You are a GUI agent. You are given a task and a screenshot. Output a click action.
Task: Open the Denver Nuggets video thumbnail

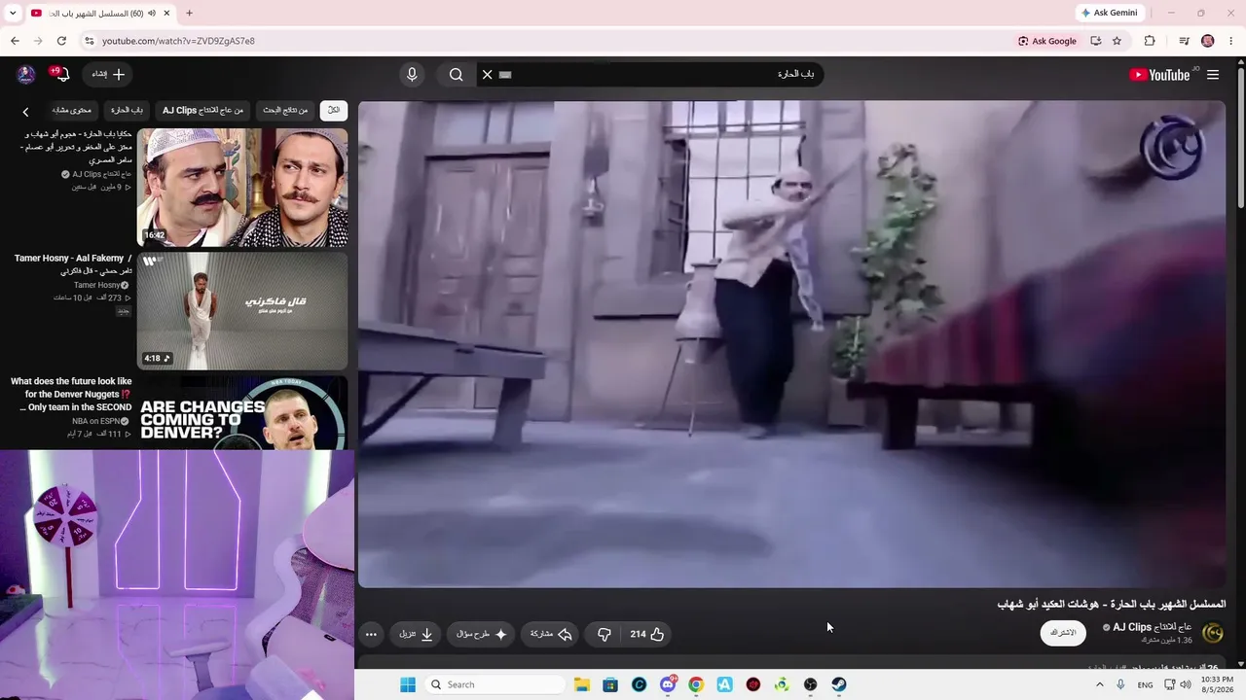click(242, 413)
